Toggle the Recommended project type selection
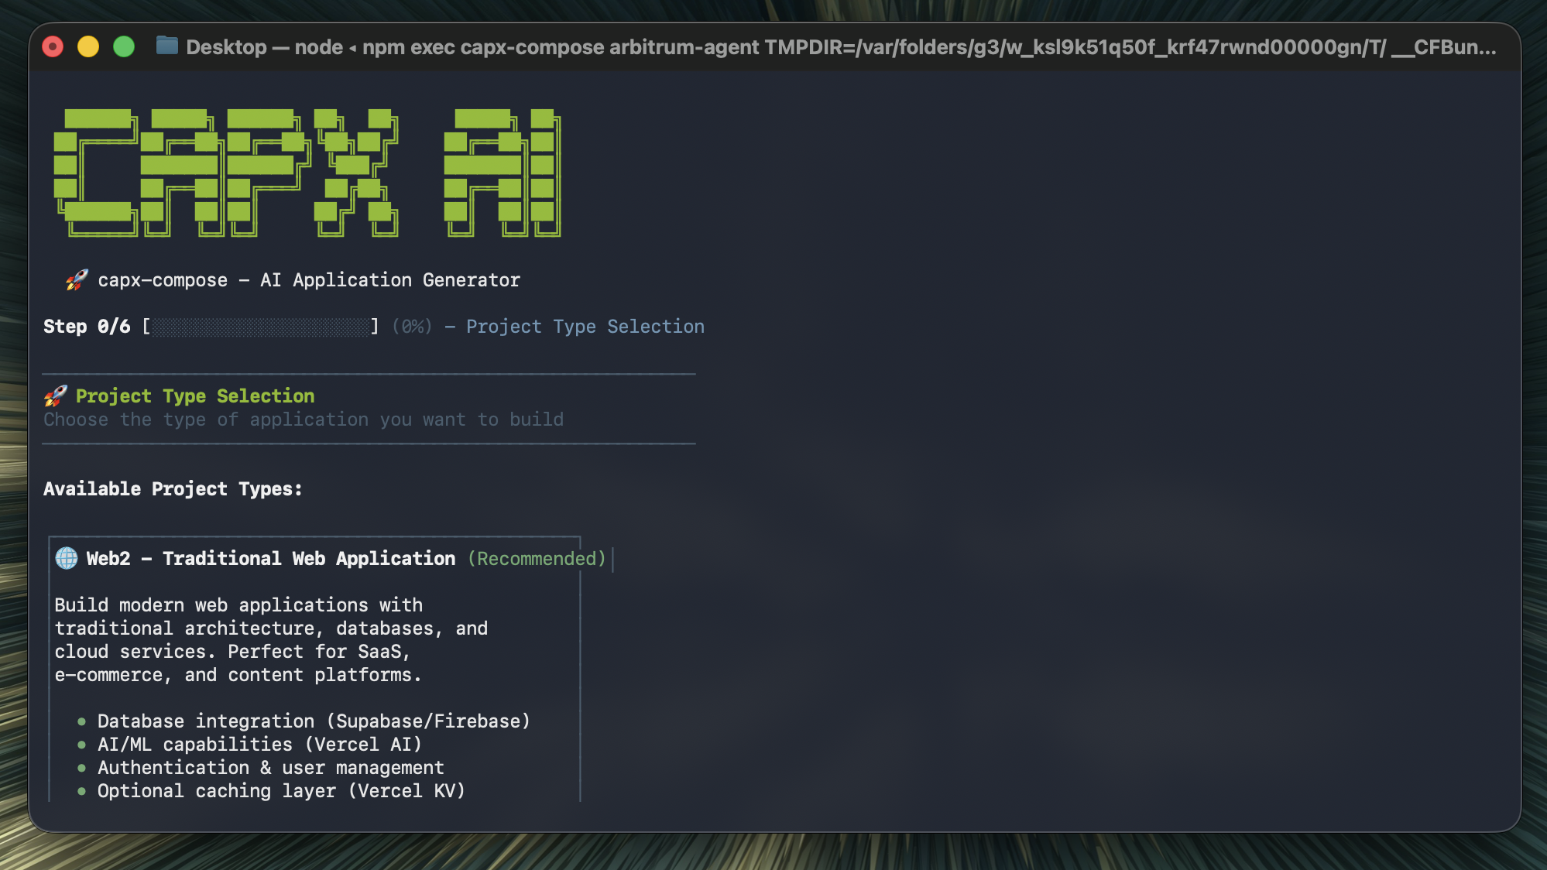1547x870 pixels. click(x=537, y=558)
